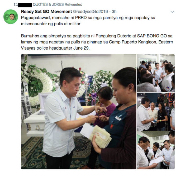Click the second paragraph mentioning SAP BONG GO

(x=97, y=42)
